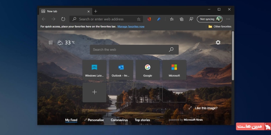The height and width of the screenshot is (135, 271).
Task: Open the app launcher grid icon
Action: click(50, 43)
